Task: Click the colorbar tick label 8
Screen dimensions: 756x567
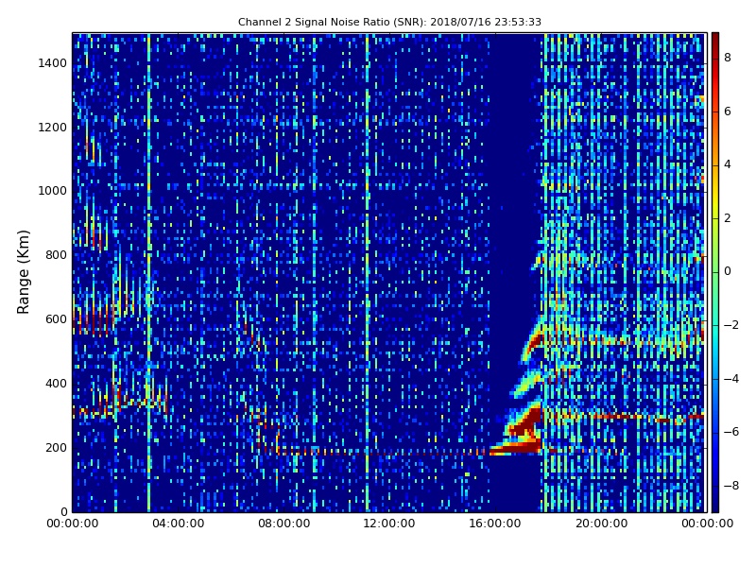Action: click(x=728, y=58)
